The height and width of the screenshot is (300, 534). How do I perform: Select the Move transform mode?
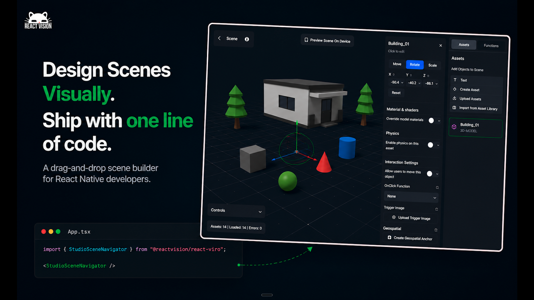click(x=397, y=64)
